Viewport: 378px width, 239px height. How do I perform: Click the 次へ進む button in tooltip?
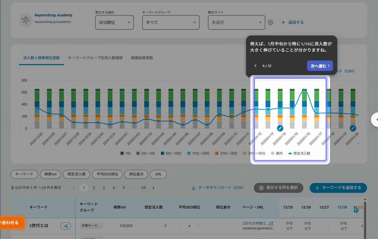click(x=320, y=66)
